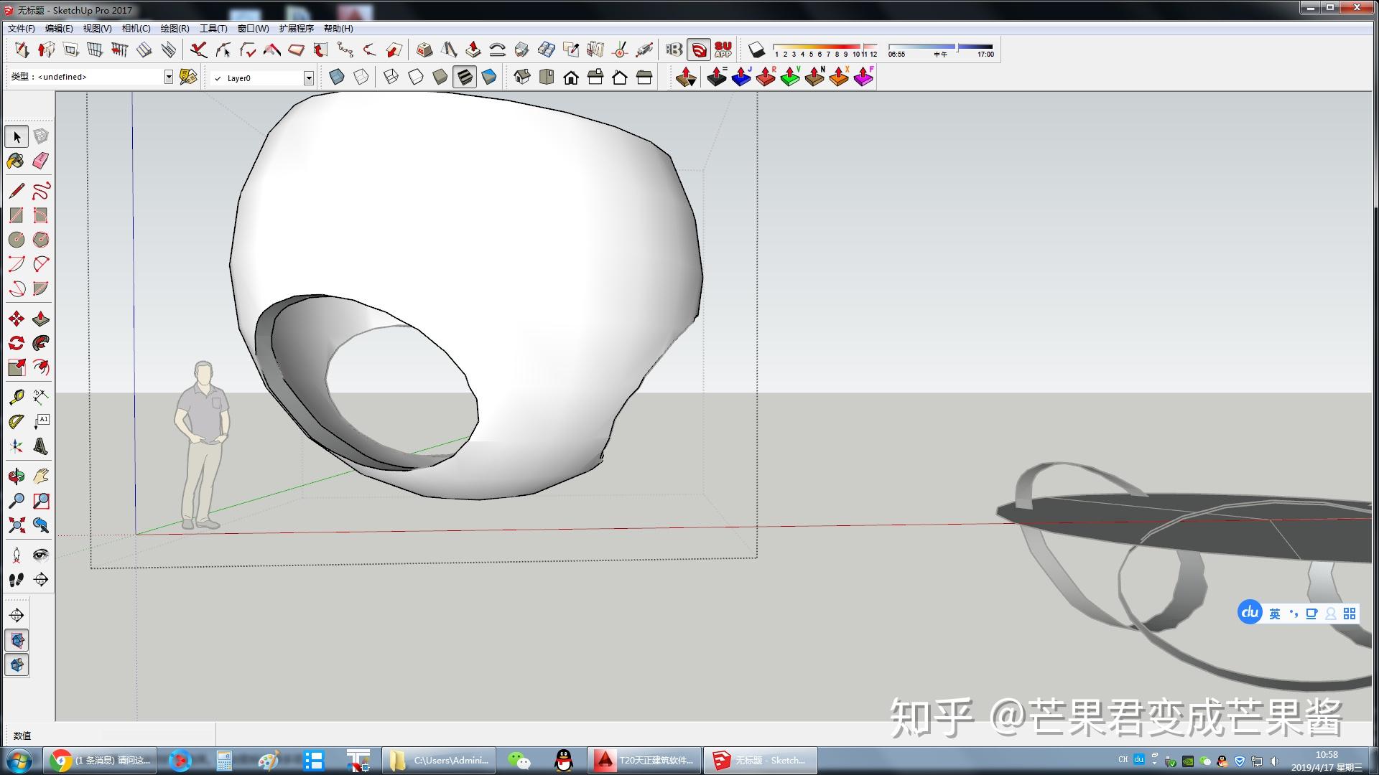Toggle Layer0 visibility checkmark
Screen dimensions: 1379x775
(x=218, y=77)
